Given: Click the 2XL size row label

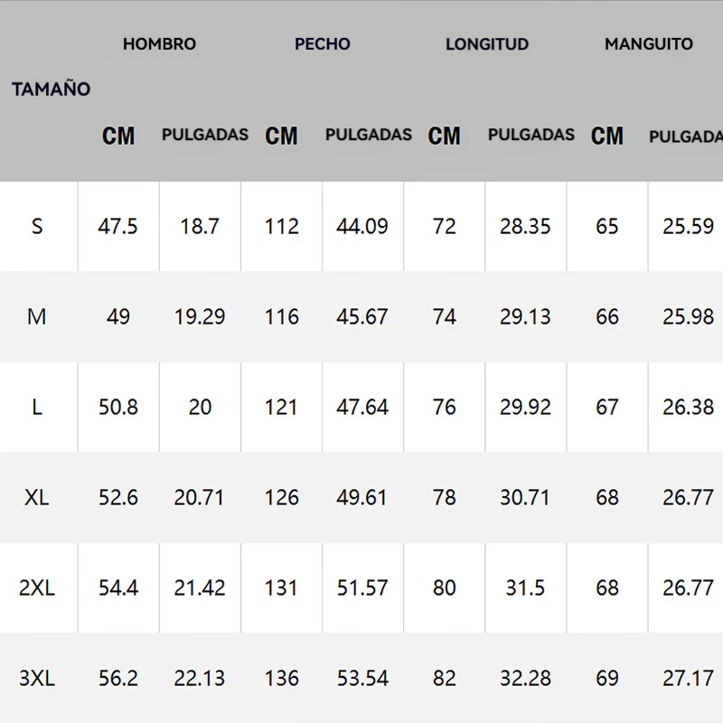Looking at the screenshot, I should [37, 587].
